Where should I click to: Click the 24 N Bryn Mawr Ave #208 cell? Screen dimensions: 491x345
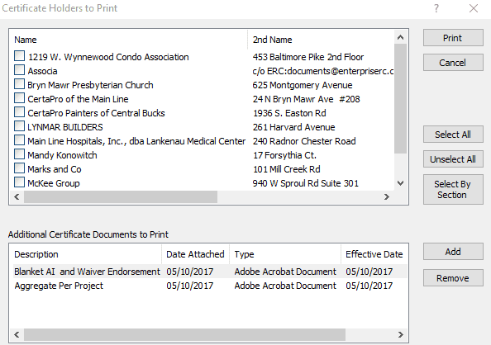(x=306, y=99)
